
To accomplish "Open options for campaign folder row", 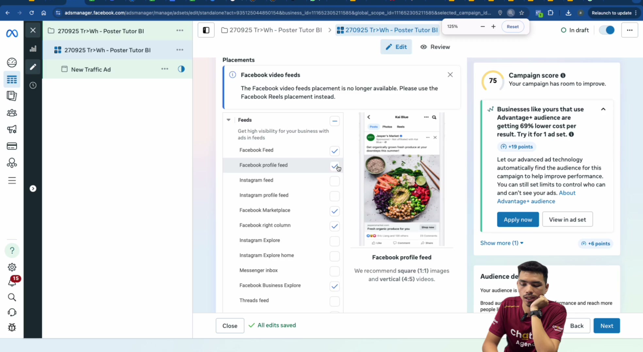I will pyautogui.click(x=180, y=31).
